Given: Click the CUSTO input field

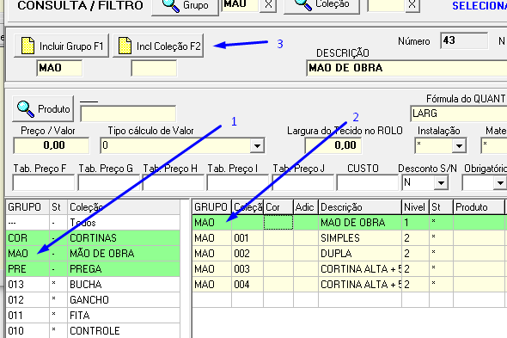Looking at the screenshot, I should coord(367,182).
